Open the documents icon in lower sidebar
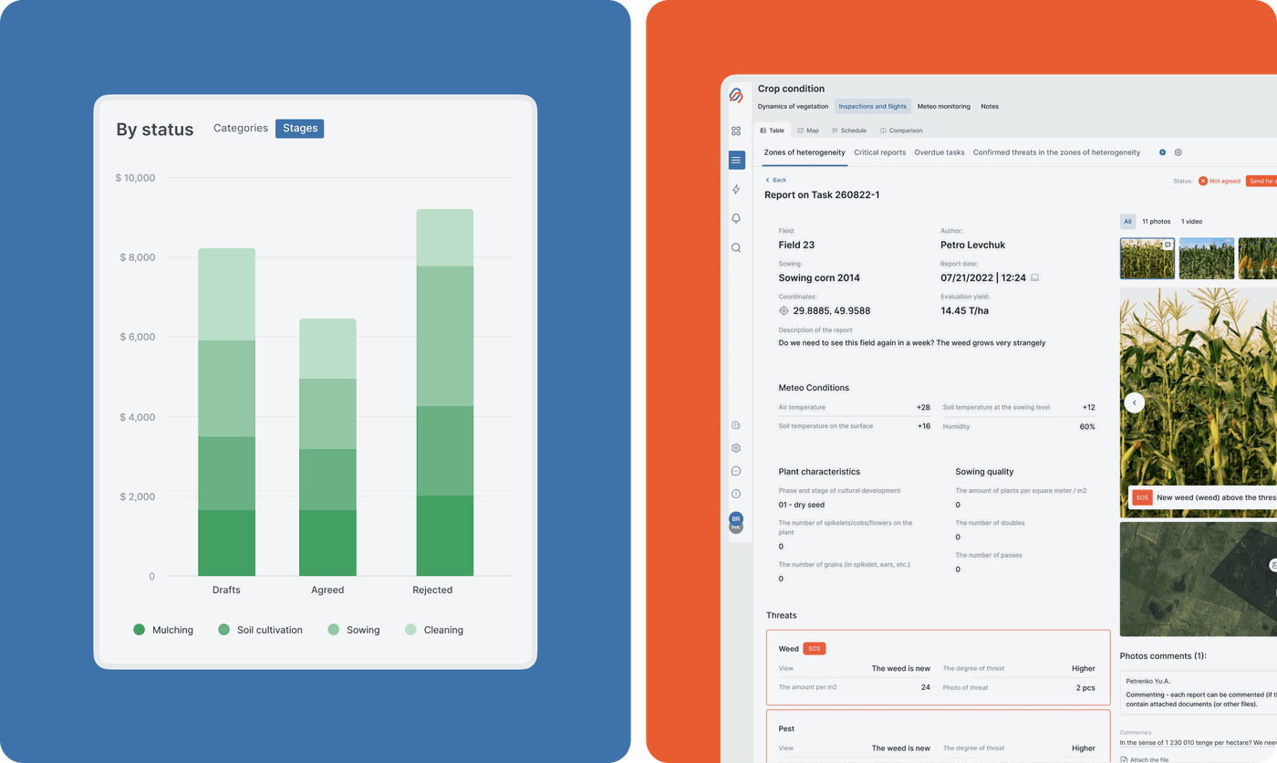The height and width of the screenshot is (763, 1277). (736, 425)
